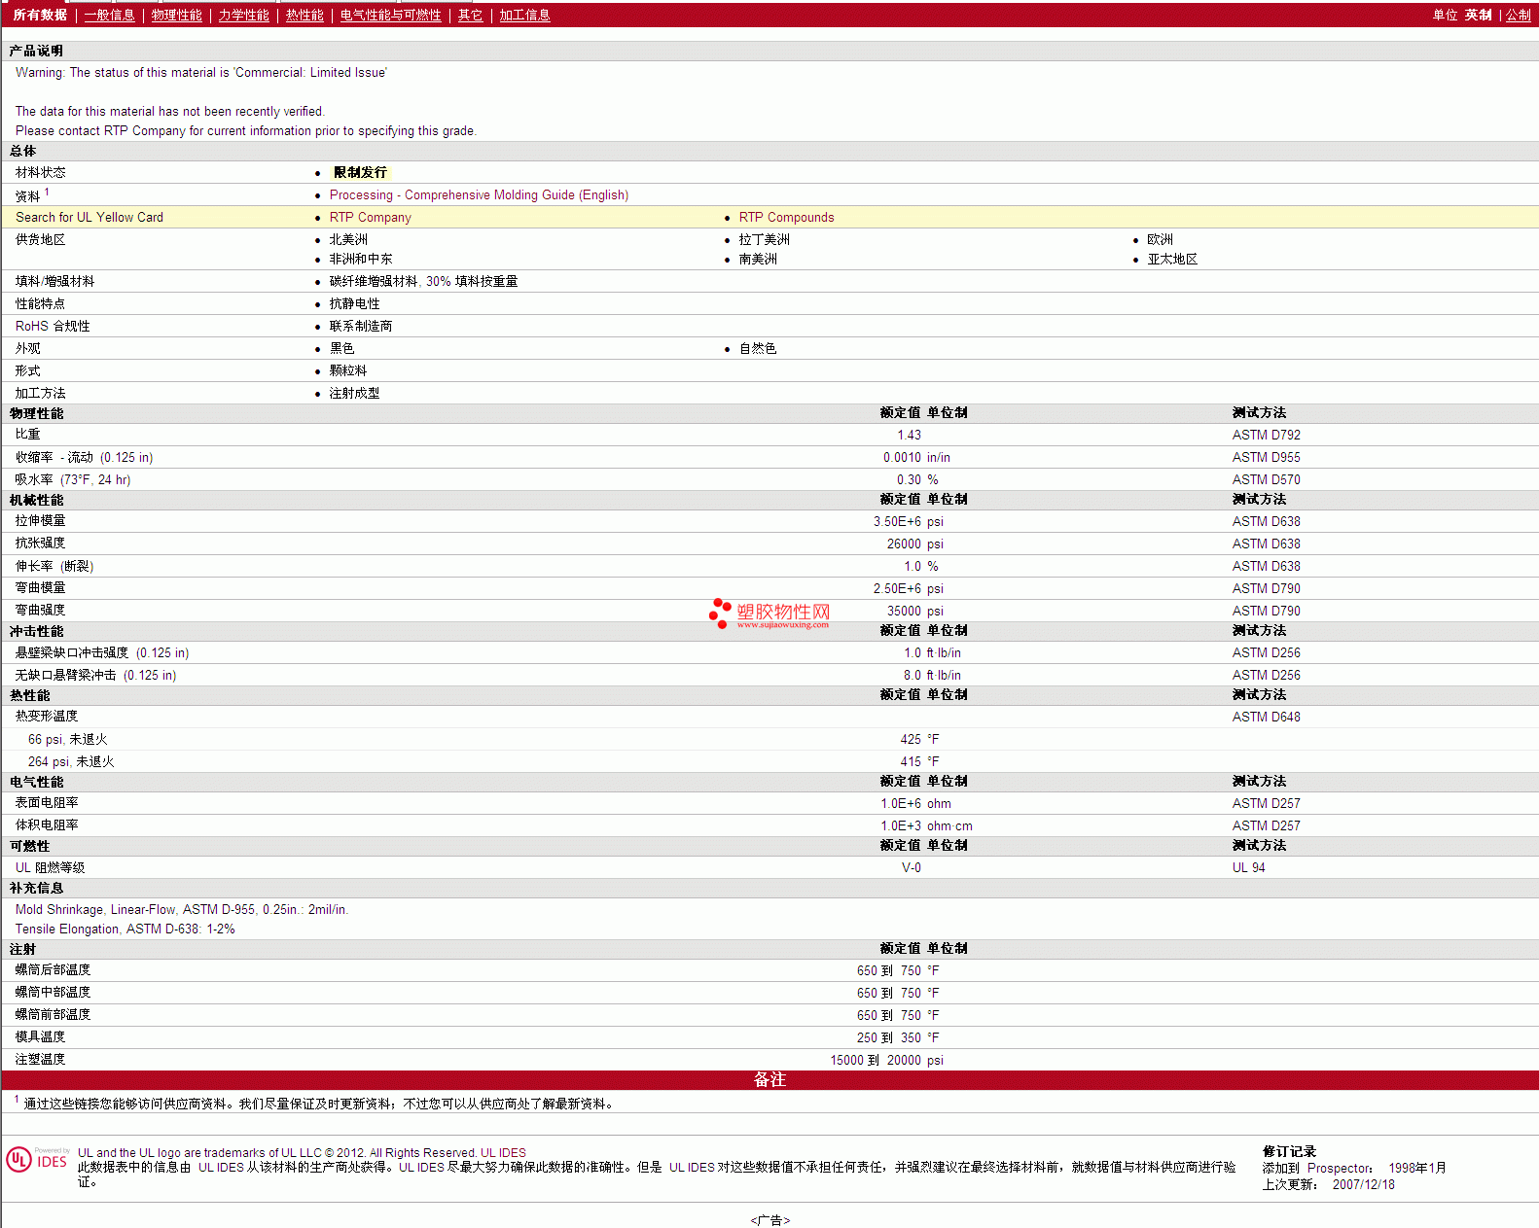Open the 一般信息 tab
The height and width of the screenshot is (1228, 1539).
click(109, 16)
